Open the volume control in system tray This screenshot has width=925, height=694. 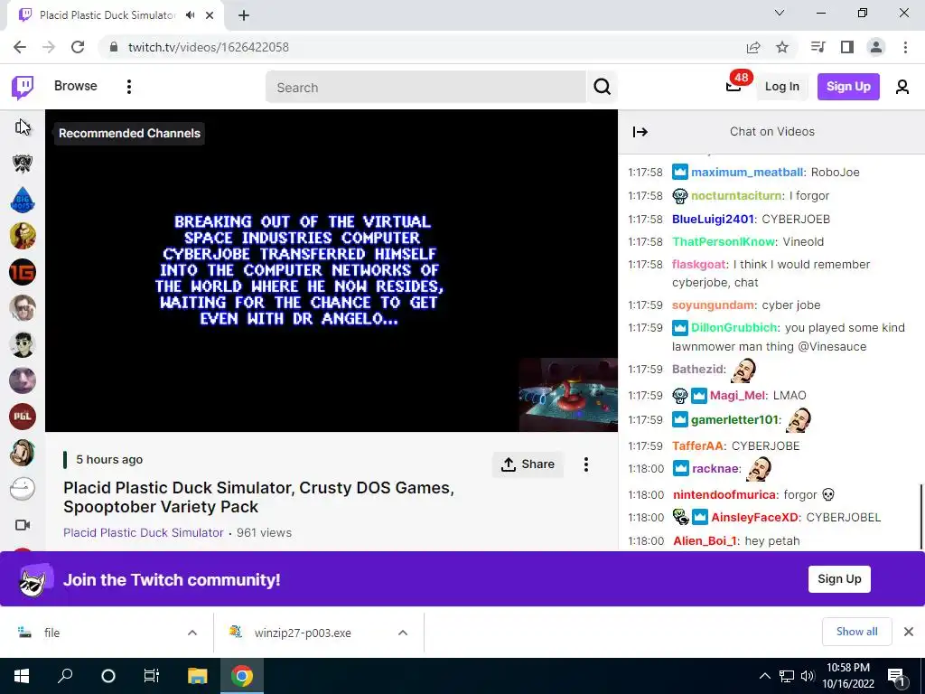(x=808, y=676)
